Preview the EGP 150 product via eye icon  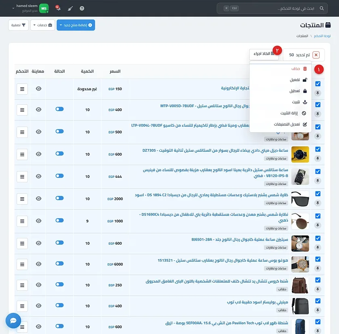coord(39,89)
